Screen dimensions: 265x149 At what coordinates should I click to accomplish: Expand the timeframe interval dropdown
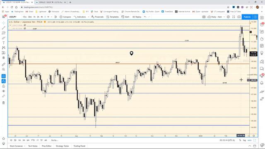pyautogui.click(x=51, y=17)
